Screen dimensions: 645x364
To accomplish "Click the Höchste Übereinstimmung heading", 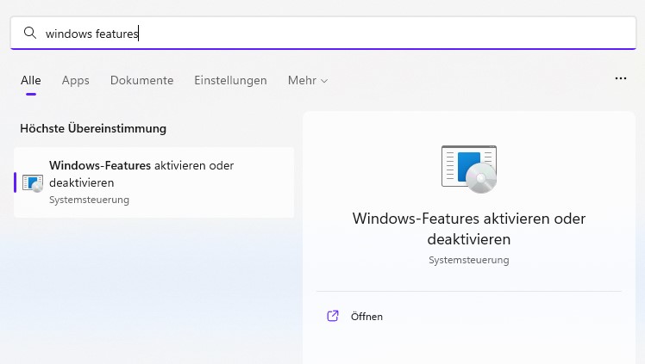I will (x=93, y=128).
